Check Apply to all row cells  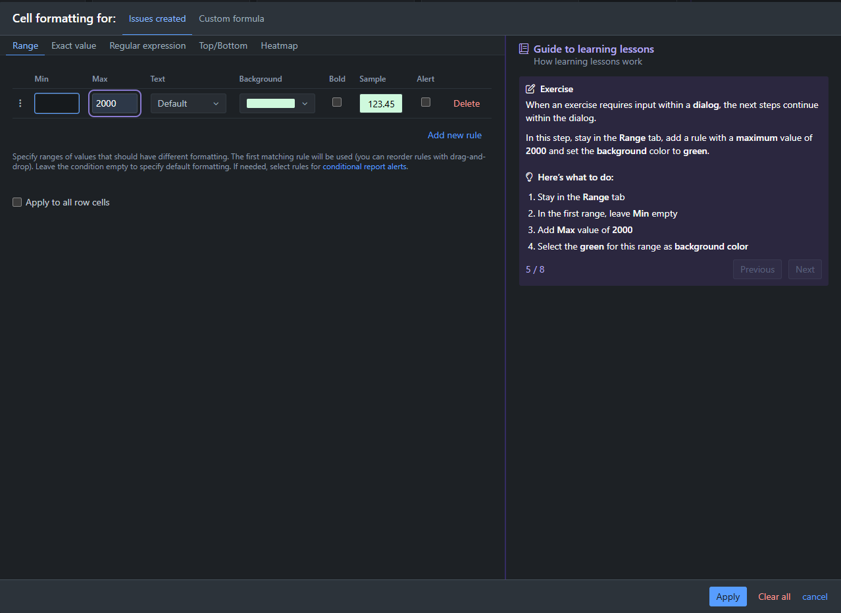click(17, 202)
